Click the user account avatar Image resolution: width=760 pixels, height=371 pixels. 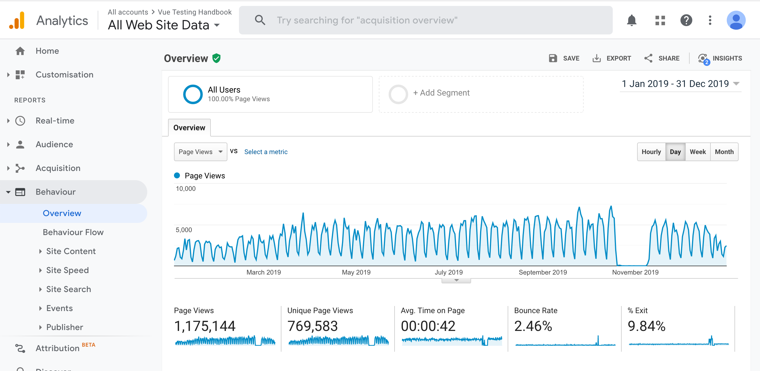pyautogui.click(x=736, y=20)
